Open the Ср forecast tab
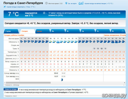Image resolution: width=128 pixels, height=99 pixels. tap(88, 31)
